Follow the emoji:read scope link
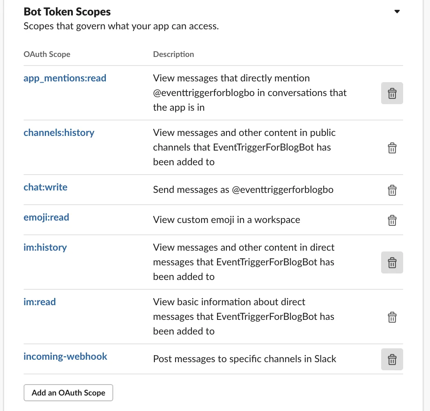This screenshot has width=430, height=411. coord(46,217)
